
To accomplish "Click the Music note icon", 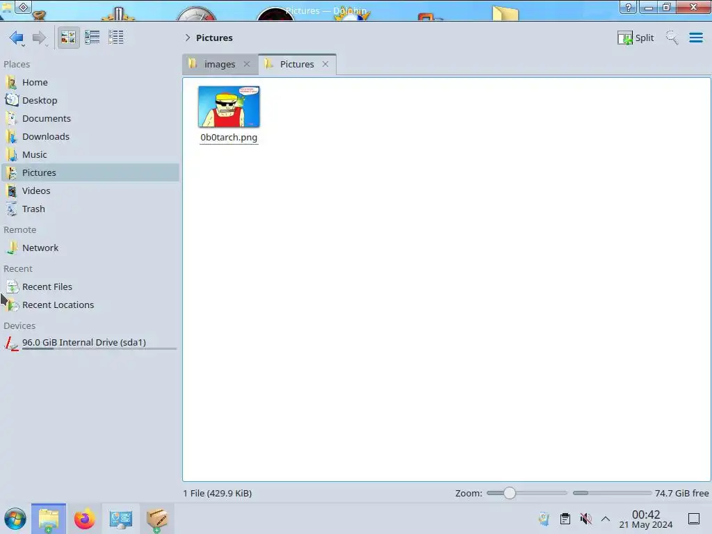I will pos(11,155).
